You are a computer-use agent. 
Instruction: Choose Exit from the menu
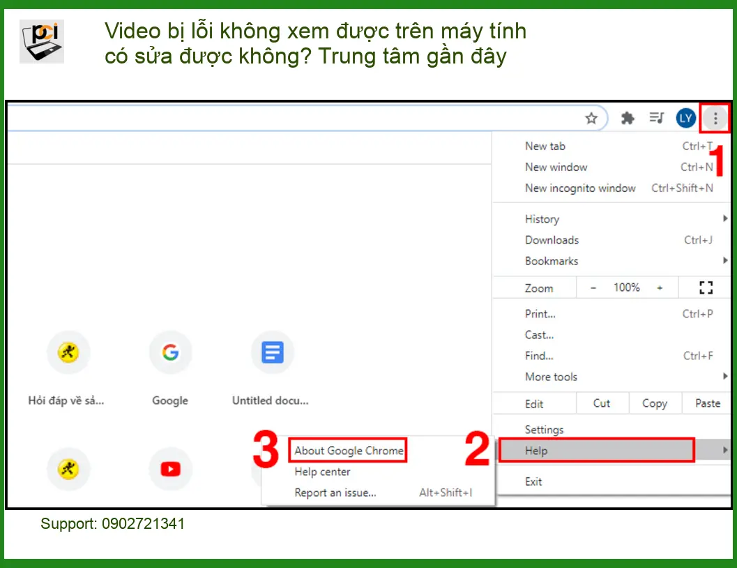tap(611, 481)
